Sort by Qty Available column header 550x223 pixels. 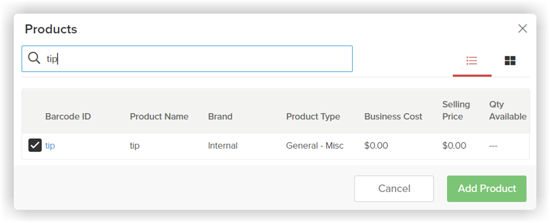(508, 110)
